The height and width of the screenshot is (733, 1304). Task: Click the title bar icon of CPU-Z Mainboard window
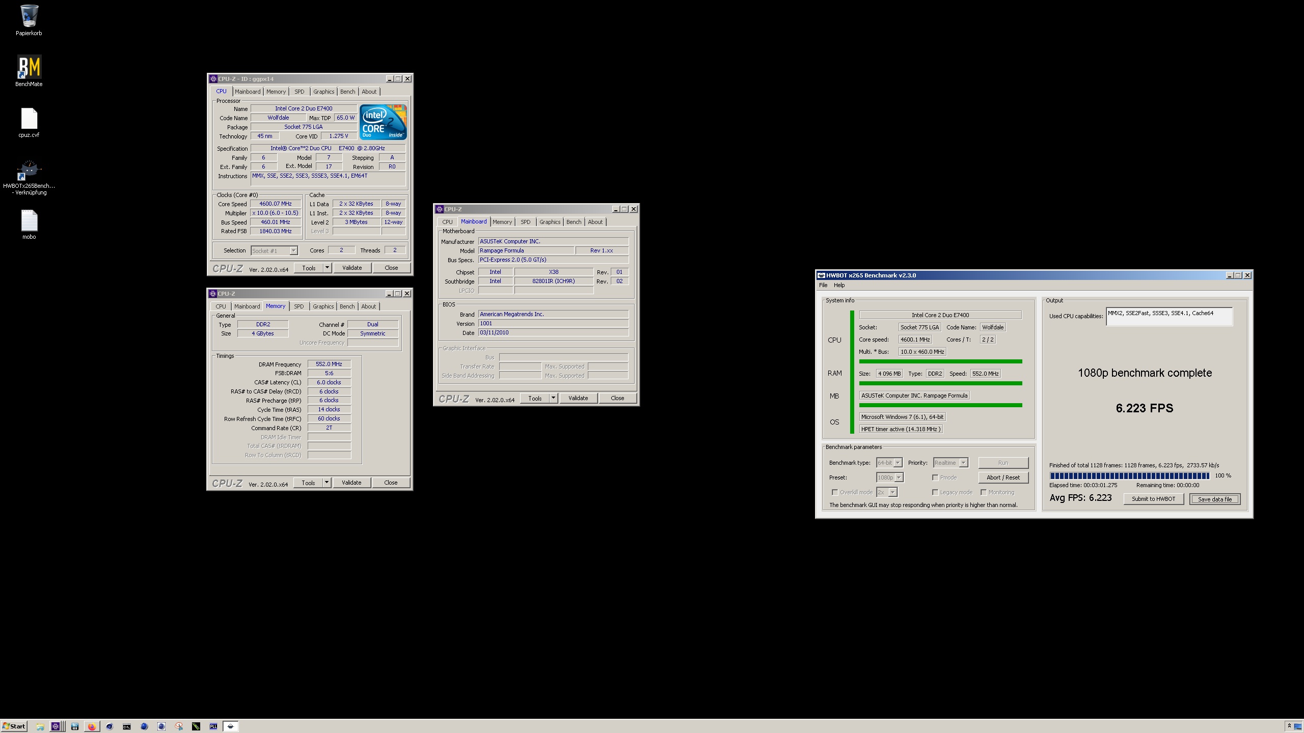(x=440, y=209)
